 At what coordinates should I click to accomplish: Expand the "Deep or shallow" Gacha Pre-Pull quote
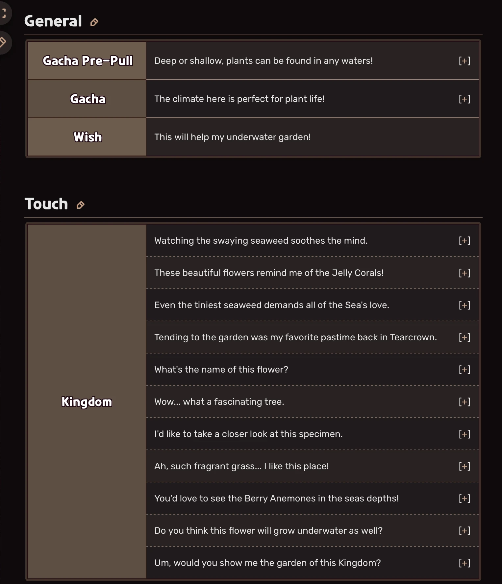point(464,61)
